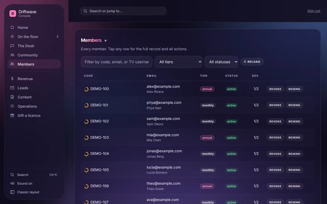This screenshot has width=327, height=204.
Task: Click the Driftwave pink D logo
Action: (13, 14)
